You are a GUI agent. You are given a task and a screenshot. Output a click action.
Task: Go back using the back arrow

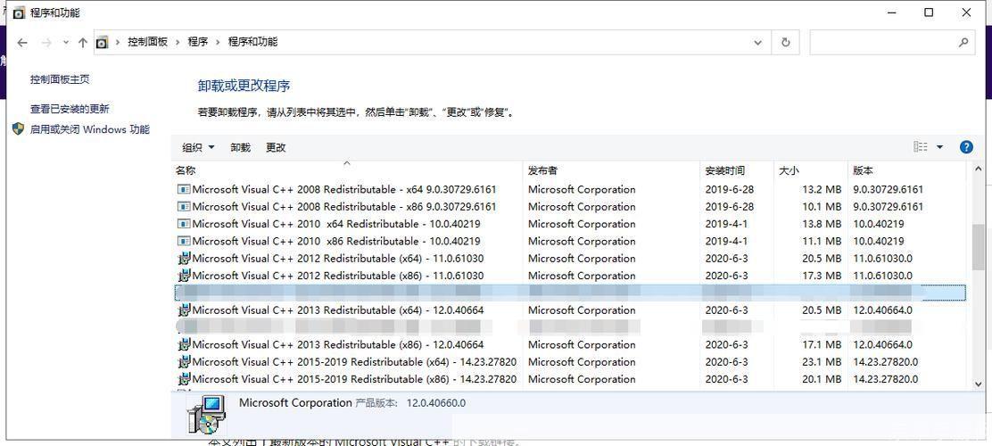(22, 43)
